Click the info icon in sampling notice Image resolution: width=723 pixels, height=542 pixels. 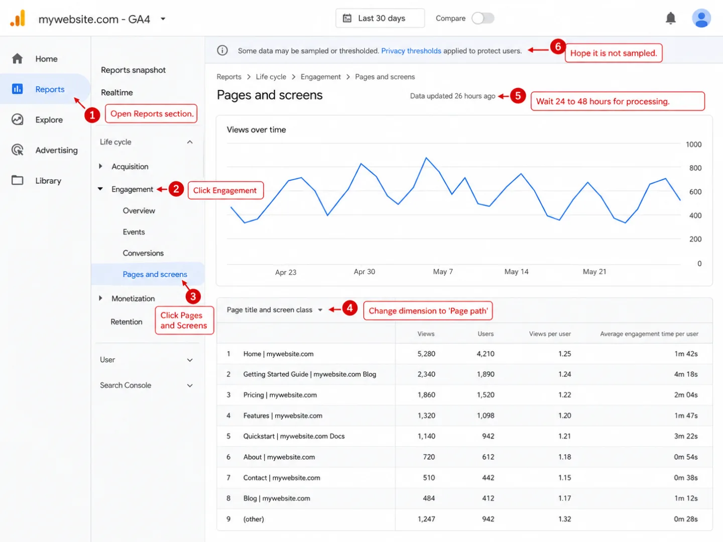coord(222,50)
